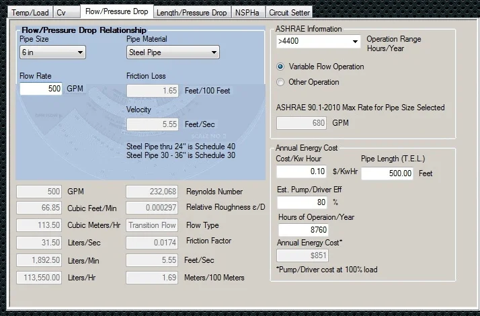480x316 pixels.
Task: Click the Flow Type field showing Transition Flow
Action: click(x=152, y=225)
